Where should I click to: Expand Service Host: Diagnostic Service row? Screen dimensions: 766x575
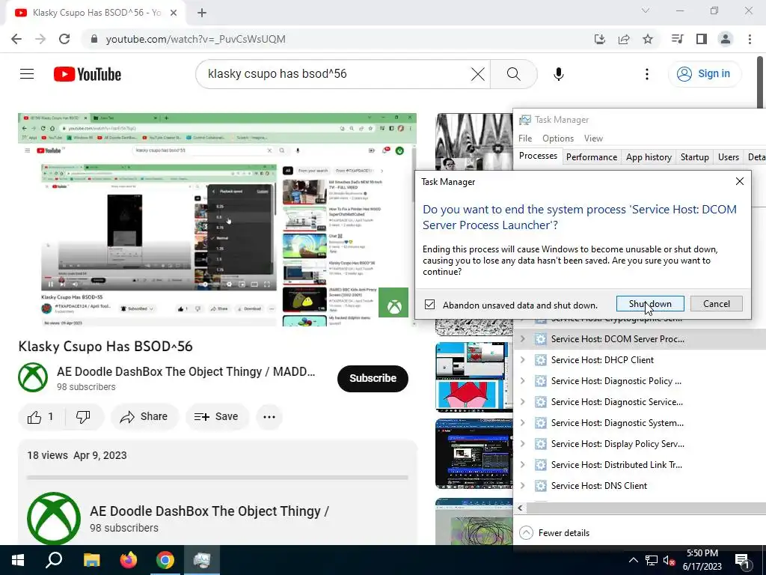pyautogui.click(x=523, y=402)
